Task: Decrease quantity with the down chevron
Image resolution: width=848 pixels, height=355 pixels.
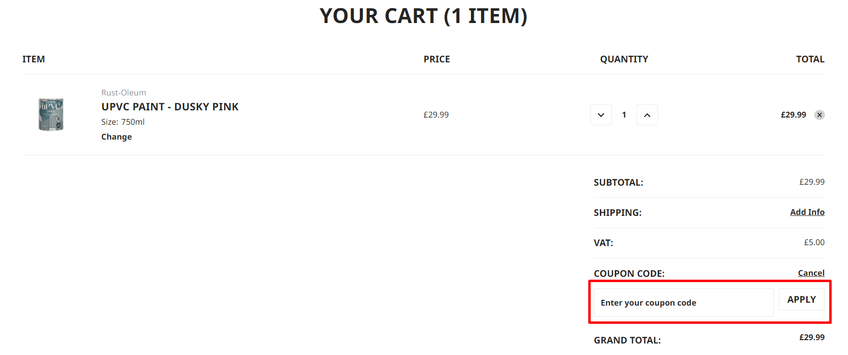Action: coord(601,115)
